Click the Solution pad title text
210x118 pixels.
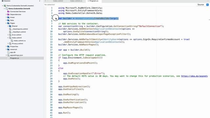click(x=7, y=1)
